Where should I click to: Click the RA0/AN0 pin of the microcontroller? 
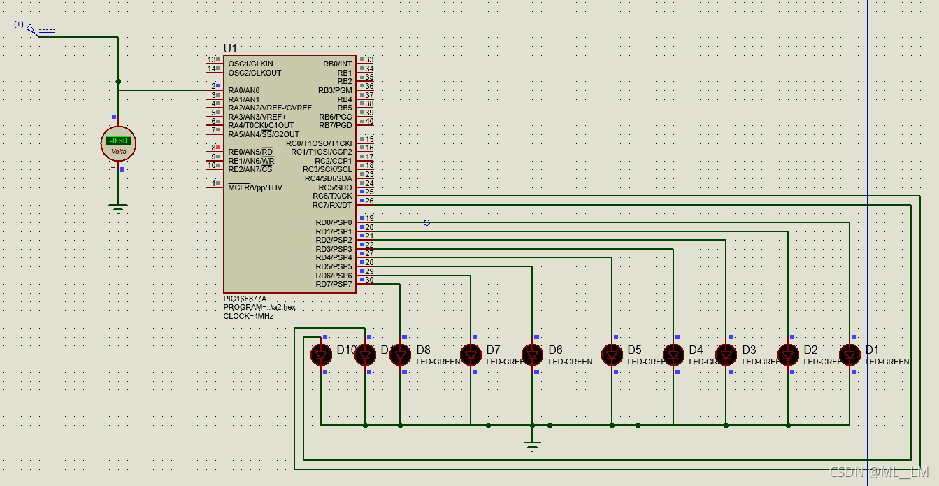point(243,90)
